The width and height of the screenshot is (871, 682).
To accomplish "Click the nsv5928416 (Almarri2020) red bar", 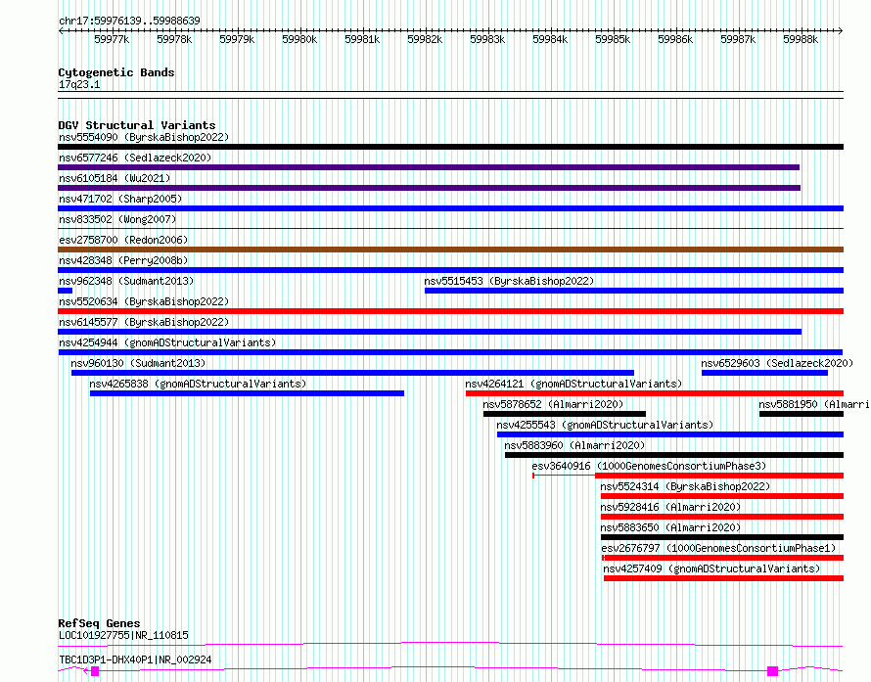I will pos(722,517).
